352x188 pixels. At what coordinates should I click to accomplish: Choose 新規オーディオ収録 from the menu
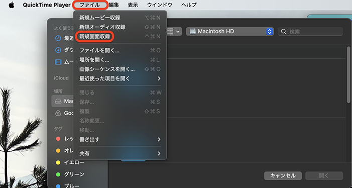tap(120, 27)
